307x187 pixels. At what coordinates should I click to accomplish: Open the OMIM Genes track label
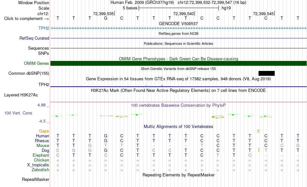[x=36, y=63]
